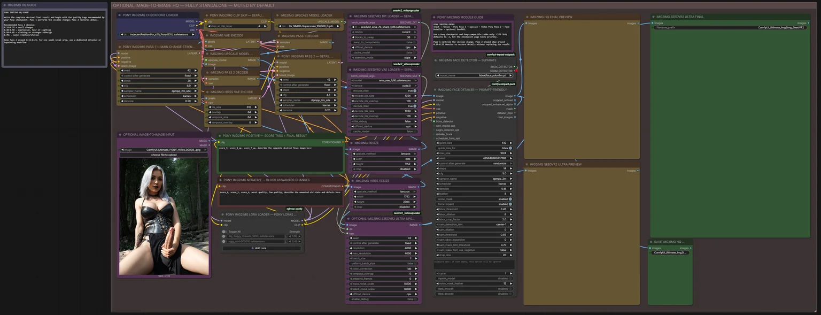
Task: Collapse the IMG2IMG HIRES VAE ENCODE node dot
Action: point(207,91)
